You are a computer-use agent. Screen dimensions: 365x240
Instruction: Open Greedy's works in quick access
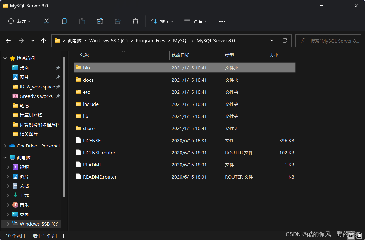pyautogui.click(x=36, y=96)
